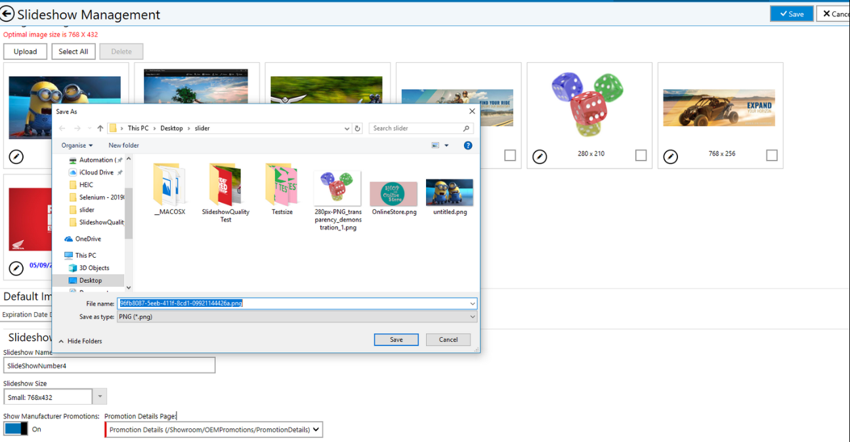The height and width of the screenshot is (442, 850).
Task: Select the untitled.png file
Action: tap(450, 197)
